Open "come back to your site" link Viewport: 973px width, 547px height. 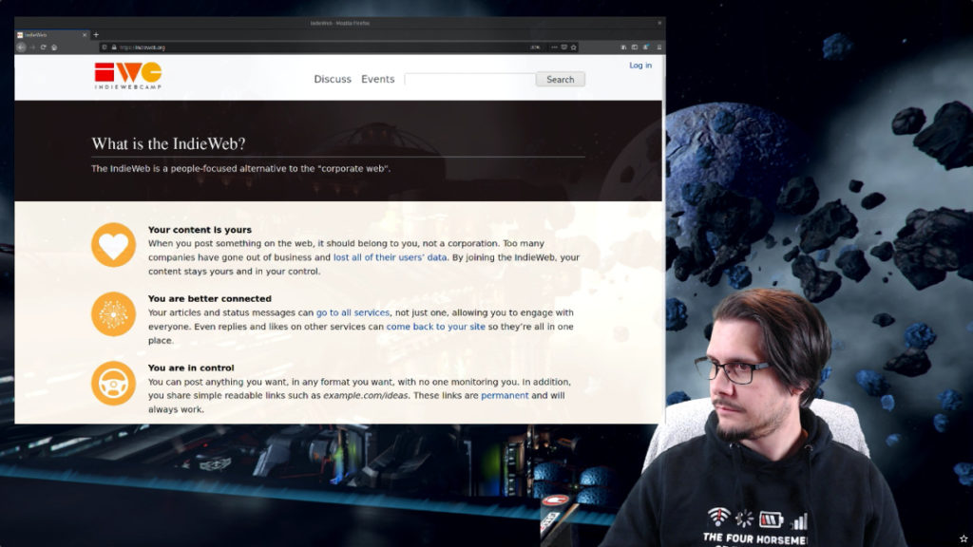[x=435, y=327]
